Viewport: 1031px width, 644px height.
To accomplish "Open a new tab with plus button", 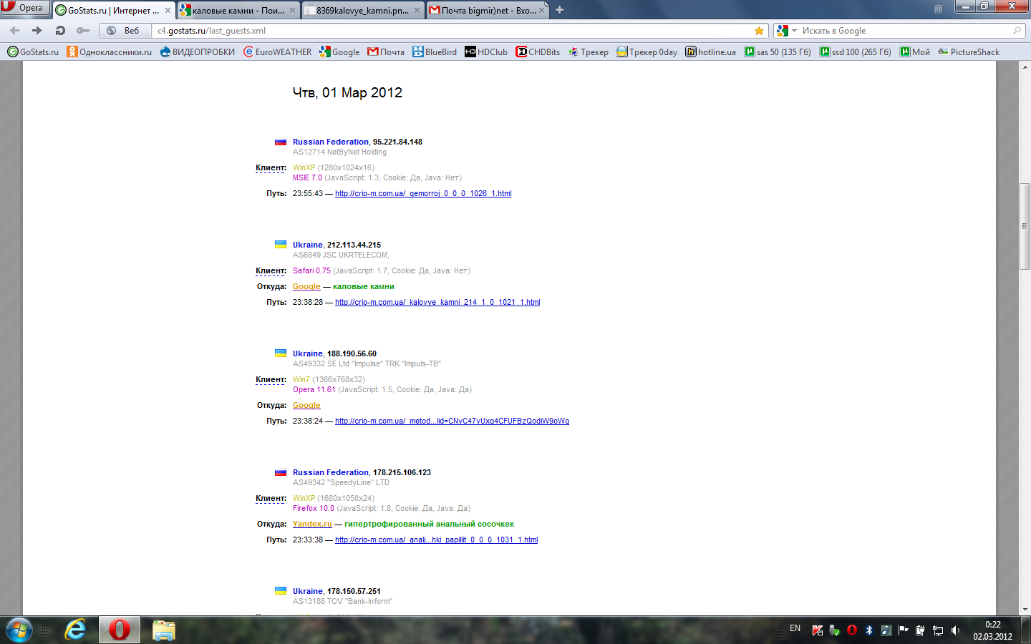I will tap(560, 10).
